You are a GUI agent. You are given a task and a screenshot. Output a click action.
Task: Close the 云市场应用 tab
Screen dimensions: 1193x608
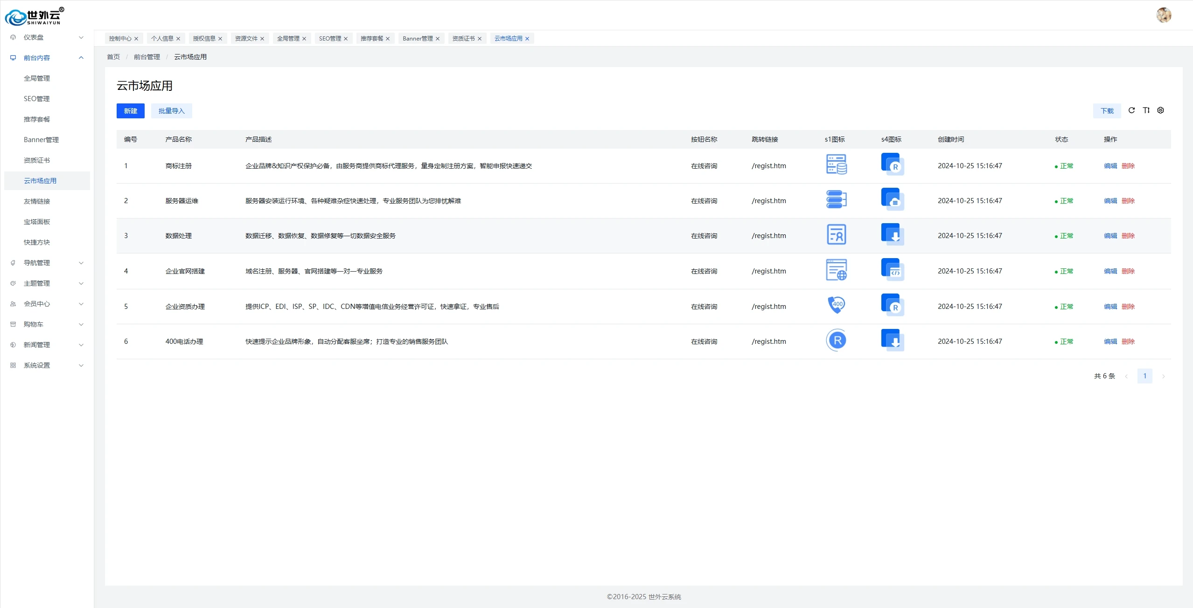click(527, 39)
